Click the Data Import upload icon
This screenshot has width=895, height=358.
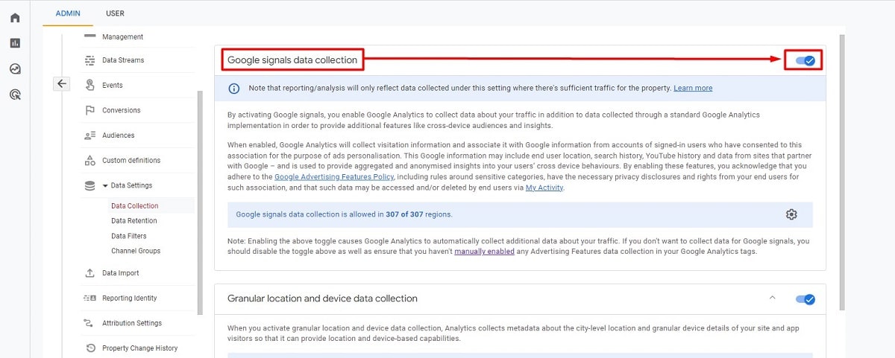(89, 273)
